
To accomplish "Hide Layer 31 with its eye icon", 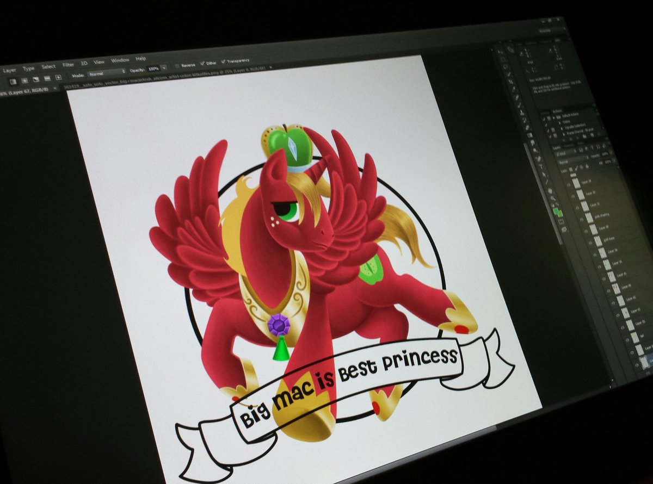I will [577, 207].
